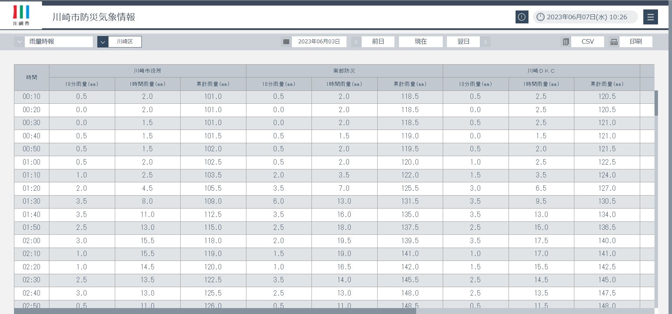Click the 現在 button

tap(421, 42)
